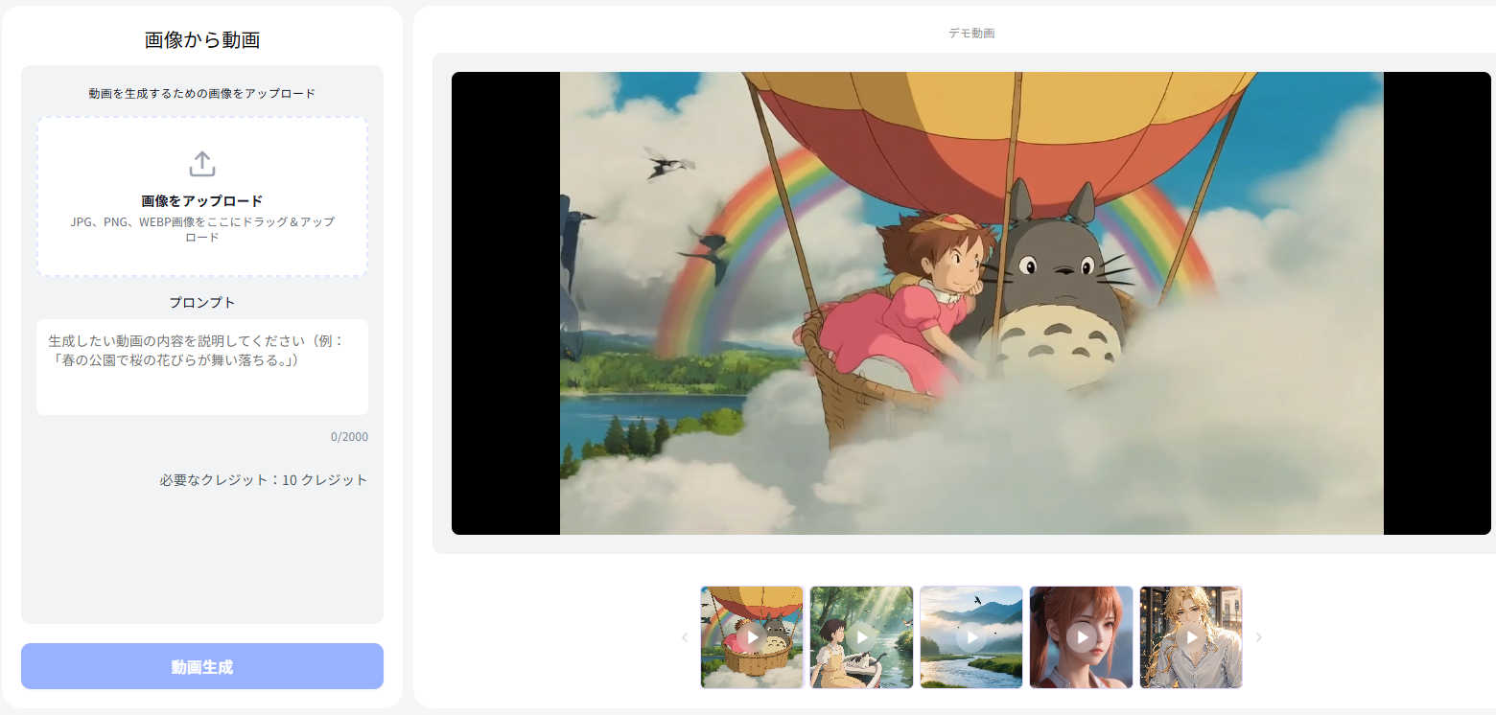Image resolution: width=1496 pixels, height=715 pixels.
Task: Show next demo thumbnails with right chevron
Action: (1259, 638)
